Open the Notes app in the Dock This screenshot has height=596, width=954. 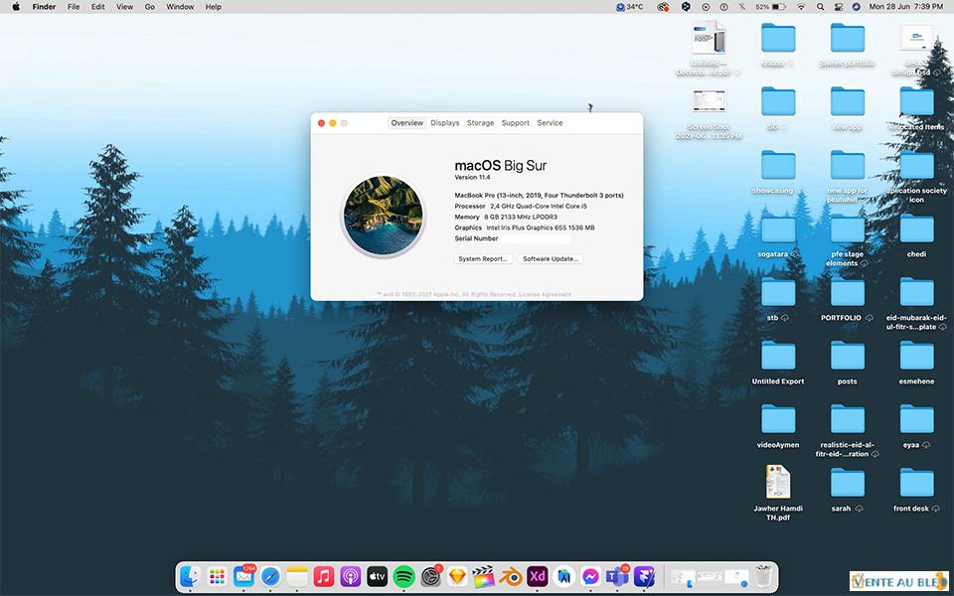pyautogui.click(x=297, y=576)
